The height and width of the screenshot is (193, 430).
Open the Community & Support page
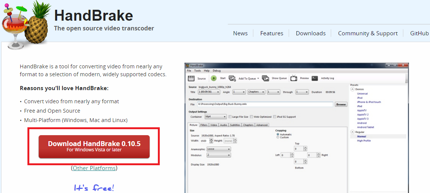click(368, 33)
